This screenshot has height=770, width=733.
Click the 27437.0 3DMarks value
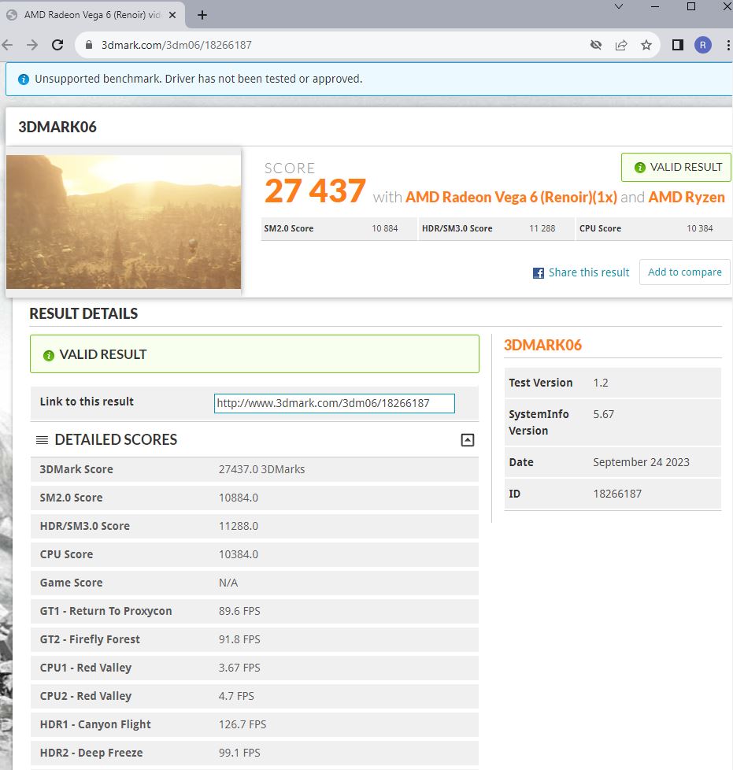[x=261, y=469]
